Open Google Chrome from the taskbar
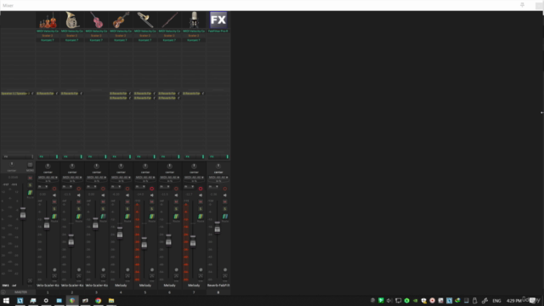Image resolution: width=544 pixels, height=306 pixels. pyautogui.click(x=99, y=300)
